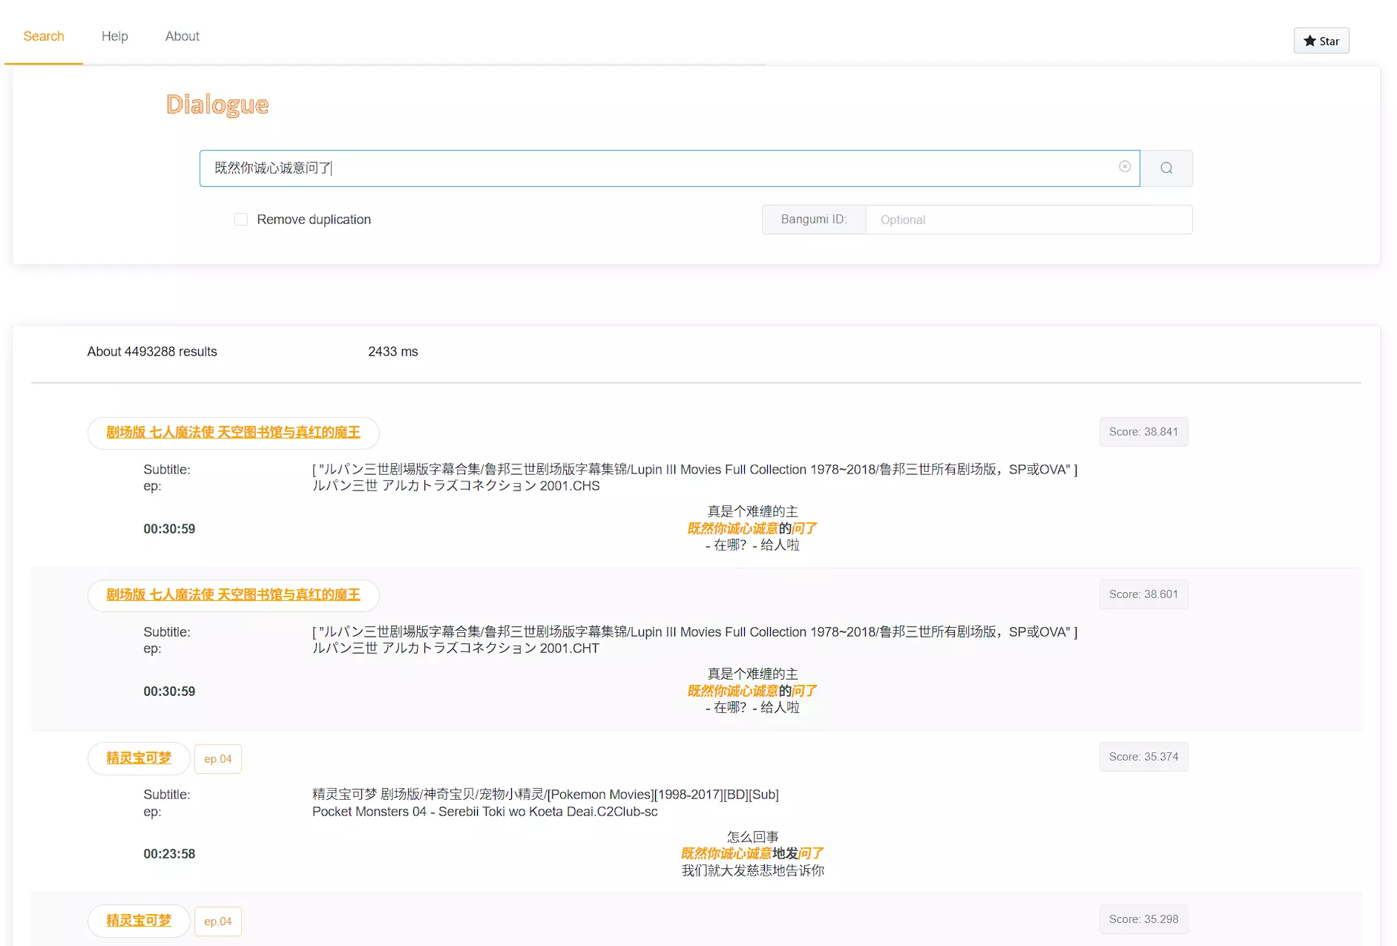Focus the Bangumi ID optional input

(1028, 220)
